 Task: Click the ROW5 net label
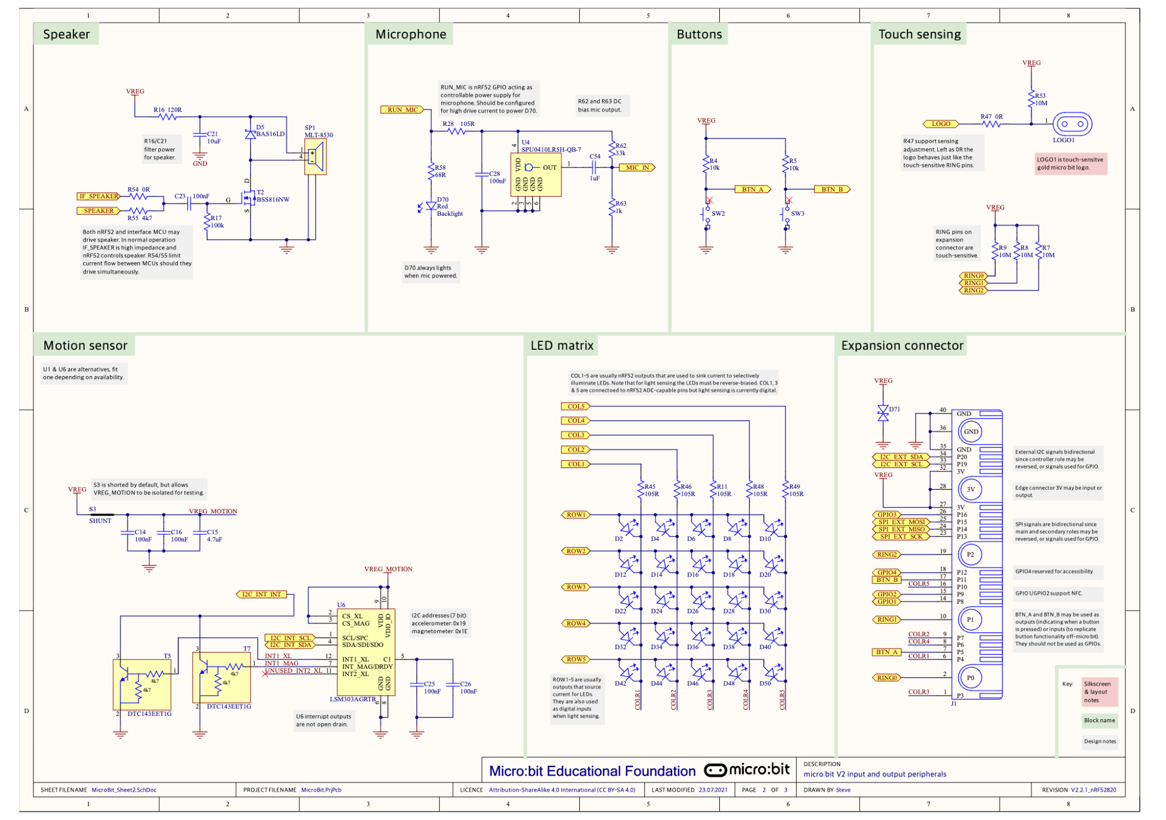575,660
